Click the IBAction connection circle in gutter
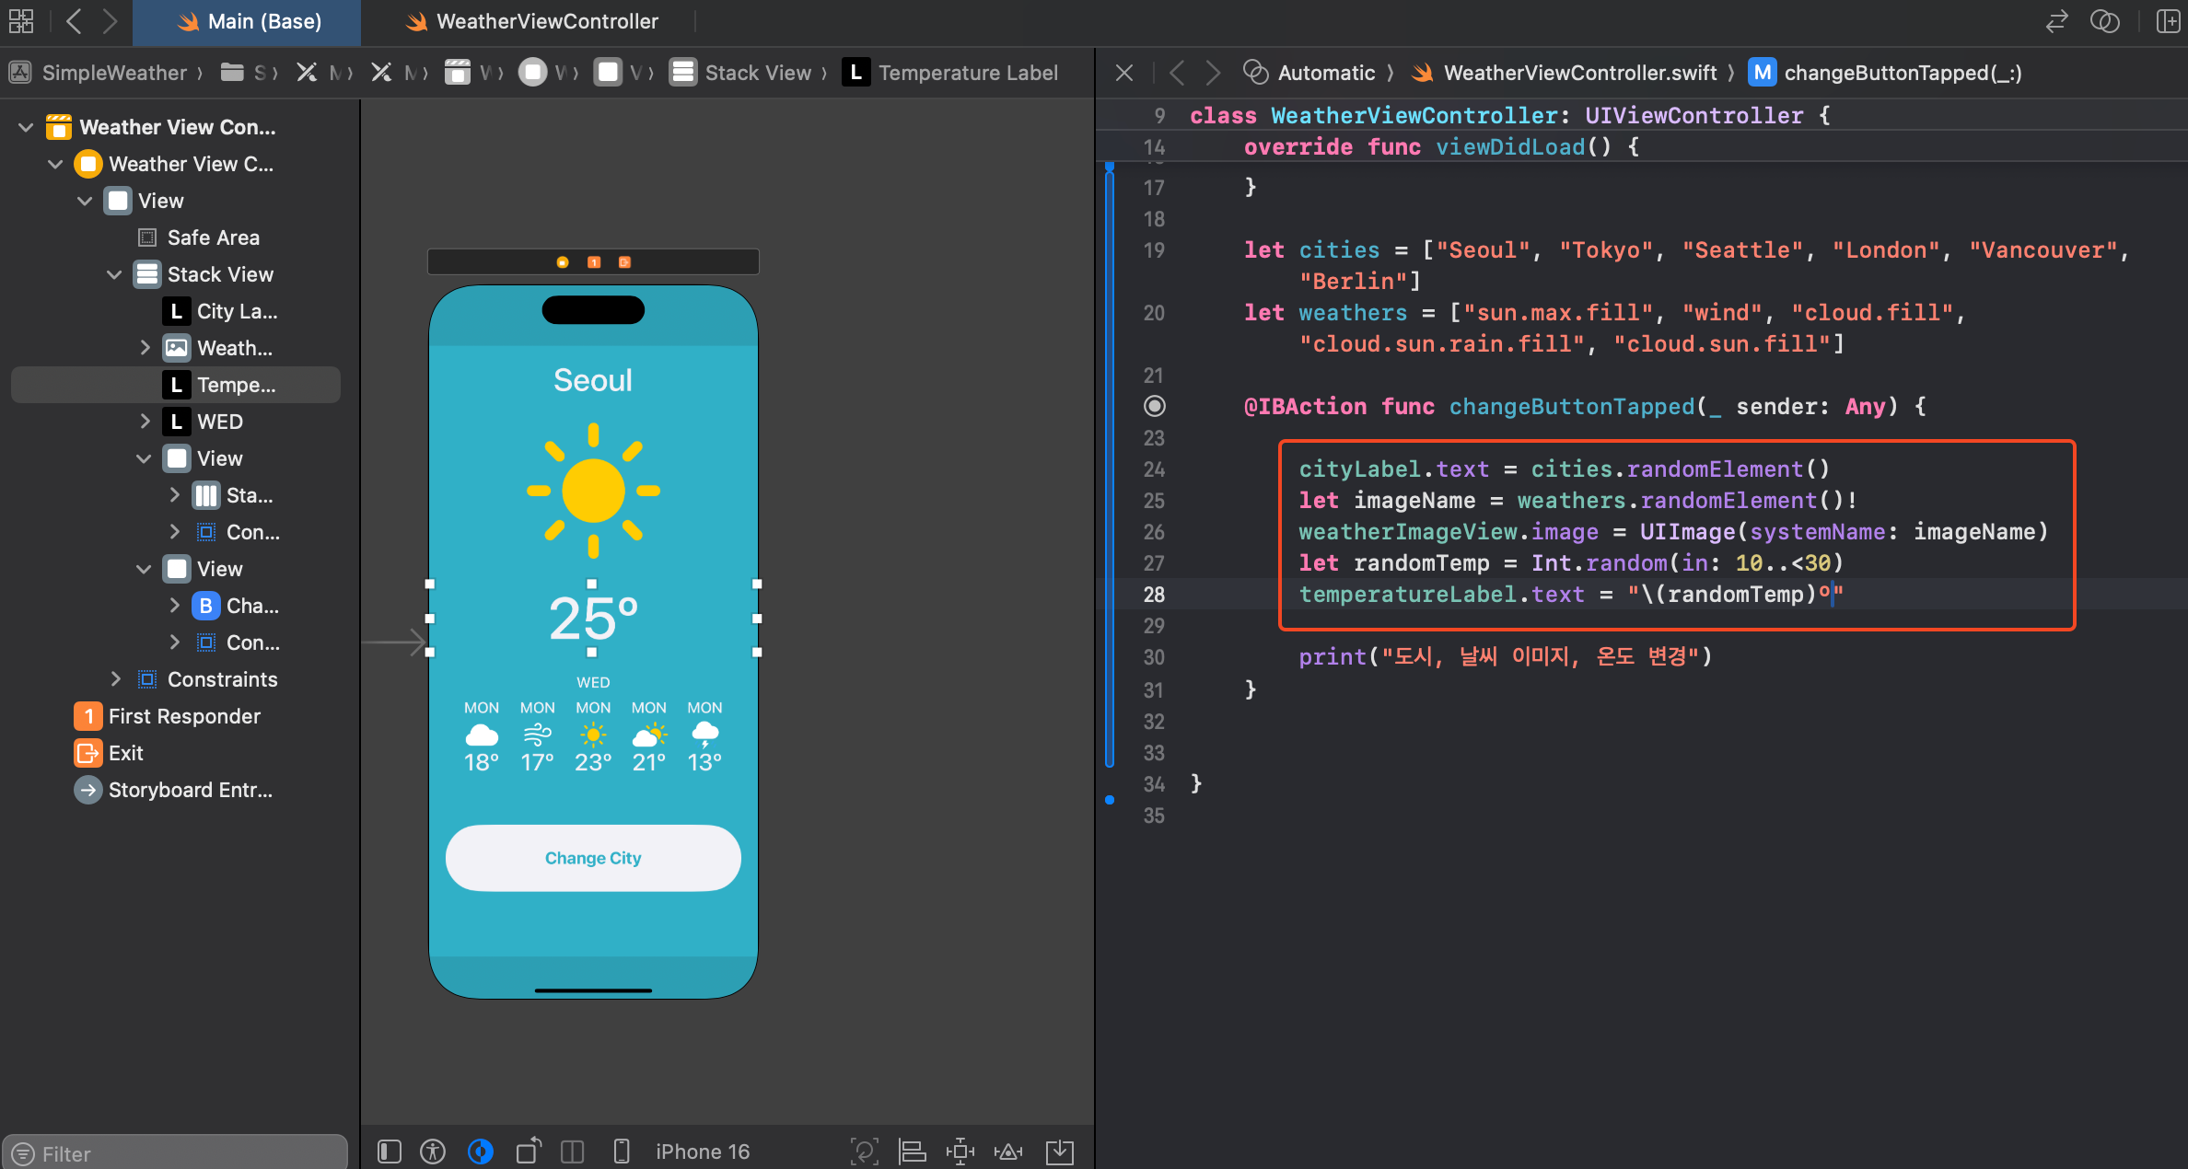 1154,406
